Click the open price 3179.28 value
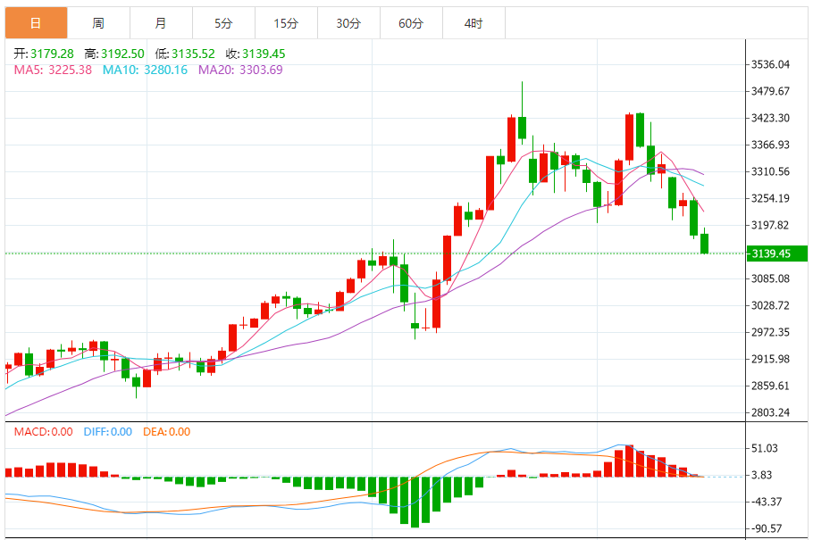The height and width of the screenshot is (540, 813). [x=52, y=54]
